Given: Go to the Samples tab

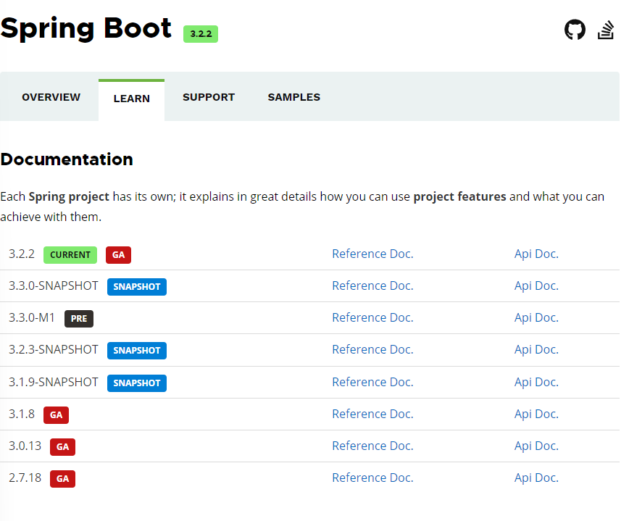Looking at the screenshot, I should pos(293,97).
